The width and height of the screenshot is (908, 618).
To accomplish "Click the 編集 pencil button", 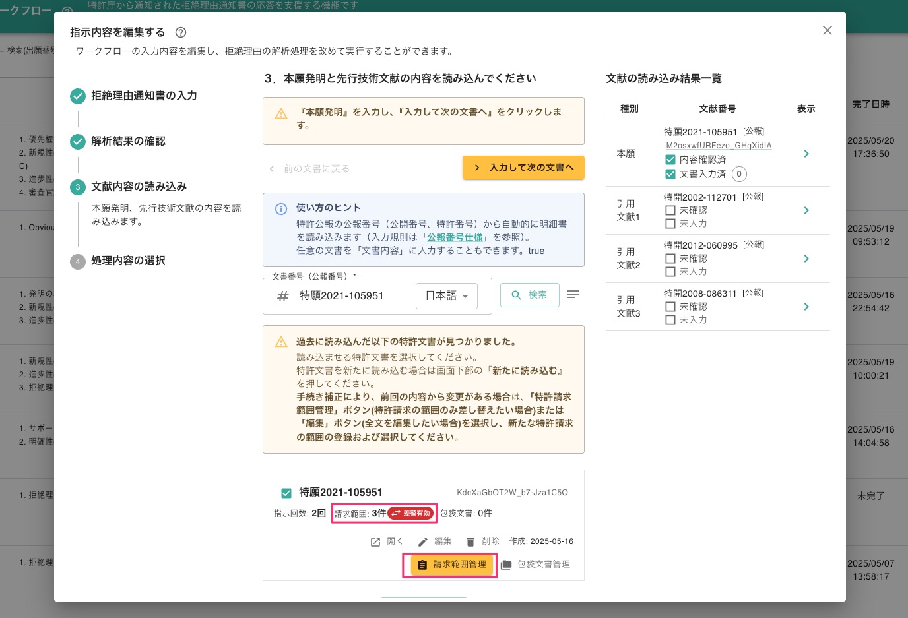I will pos(435,541).
